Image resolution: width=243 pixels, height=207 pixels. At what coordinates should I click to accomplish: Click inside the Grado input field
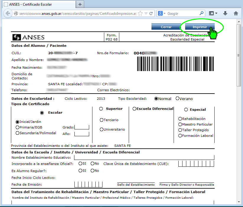[x=81, y=127]
